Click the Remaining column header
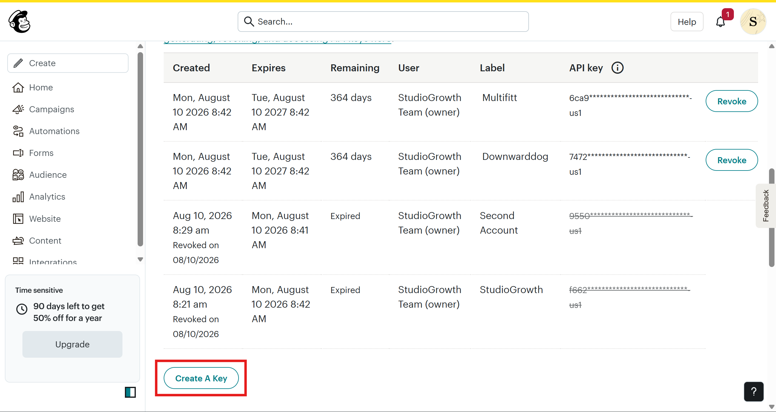This screenshot has width=776, height=412. [355, 68]
